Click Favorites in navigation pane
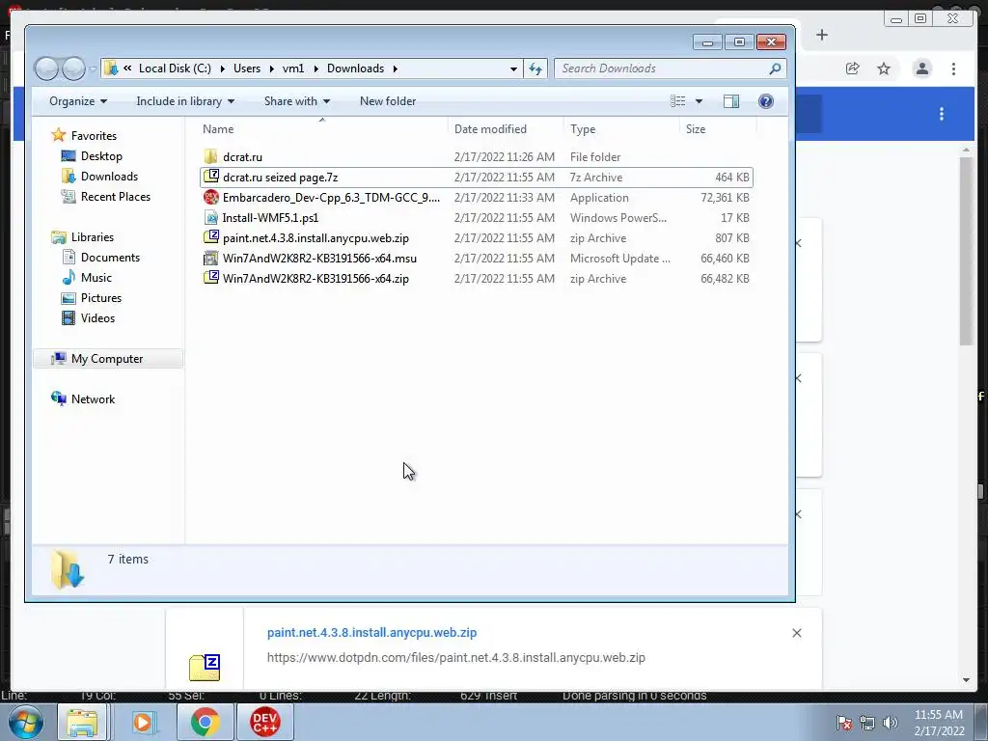This screenshot has width=988, height=741. pos(94,135)
